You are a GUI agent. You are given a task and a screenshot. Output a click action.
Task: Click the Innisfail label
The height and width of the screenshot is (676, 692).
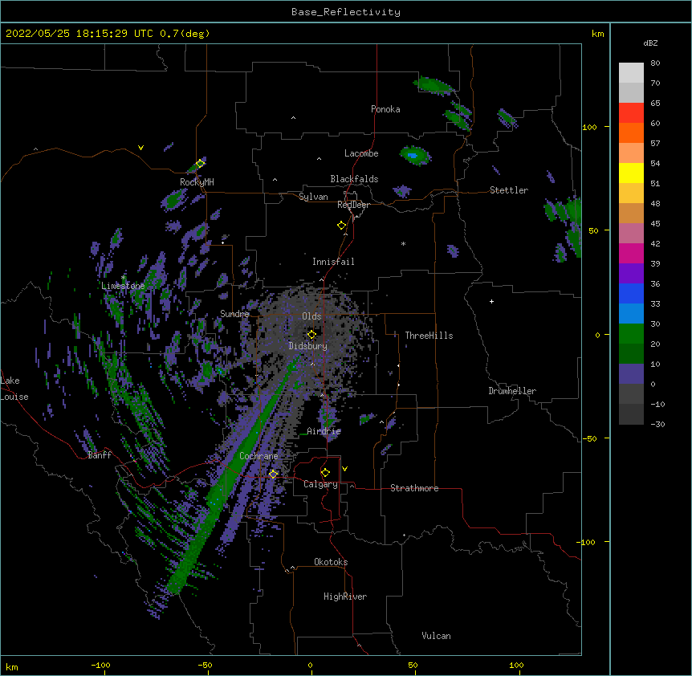[333, 262]
